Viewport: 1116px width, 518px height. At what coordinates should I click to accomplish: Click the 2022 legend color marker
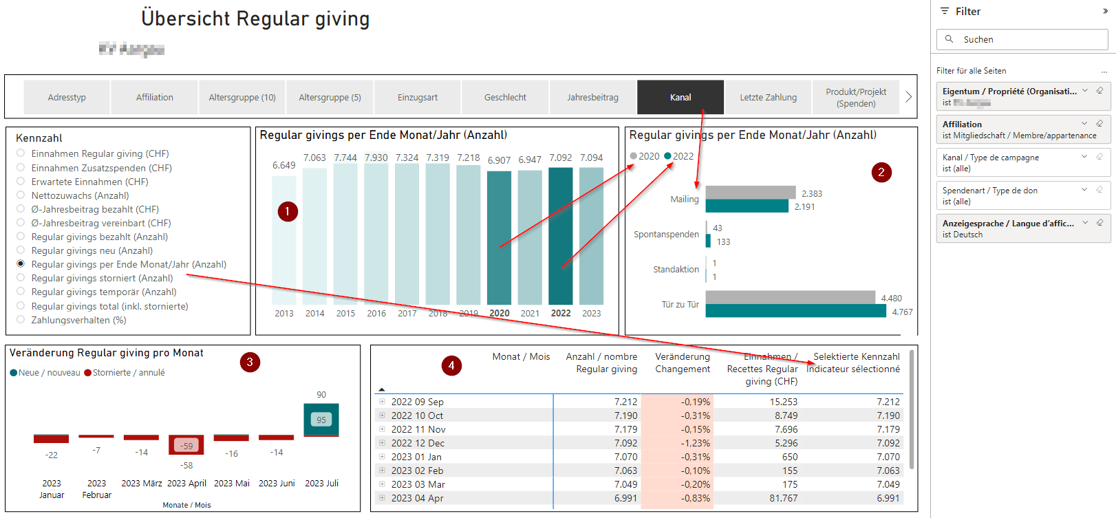(667, 156)
